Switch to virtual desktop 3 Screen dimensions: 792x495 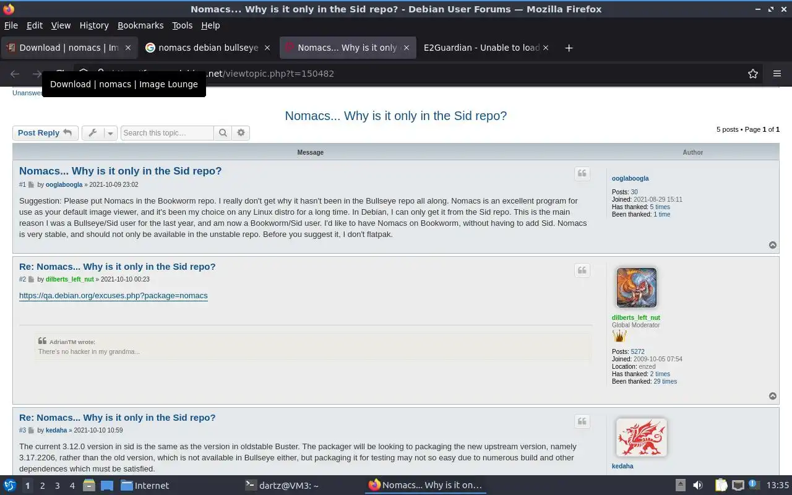point(57,486)
